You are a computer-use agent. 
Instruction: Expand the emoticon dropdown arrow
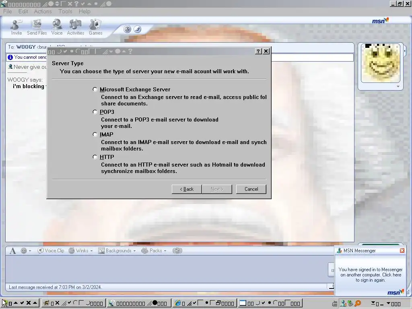click(x=30, y=251)
